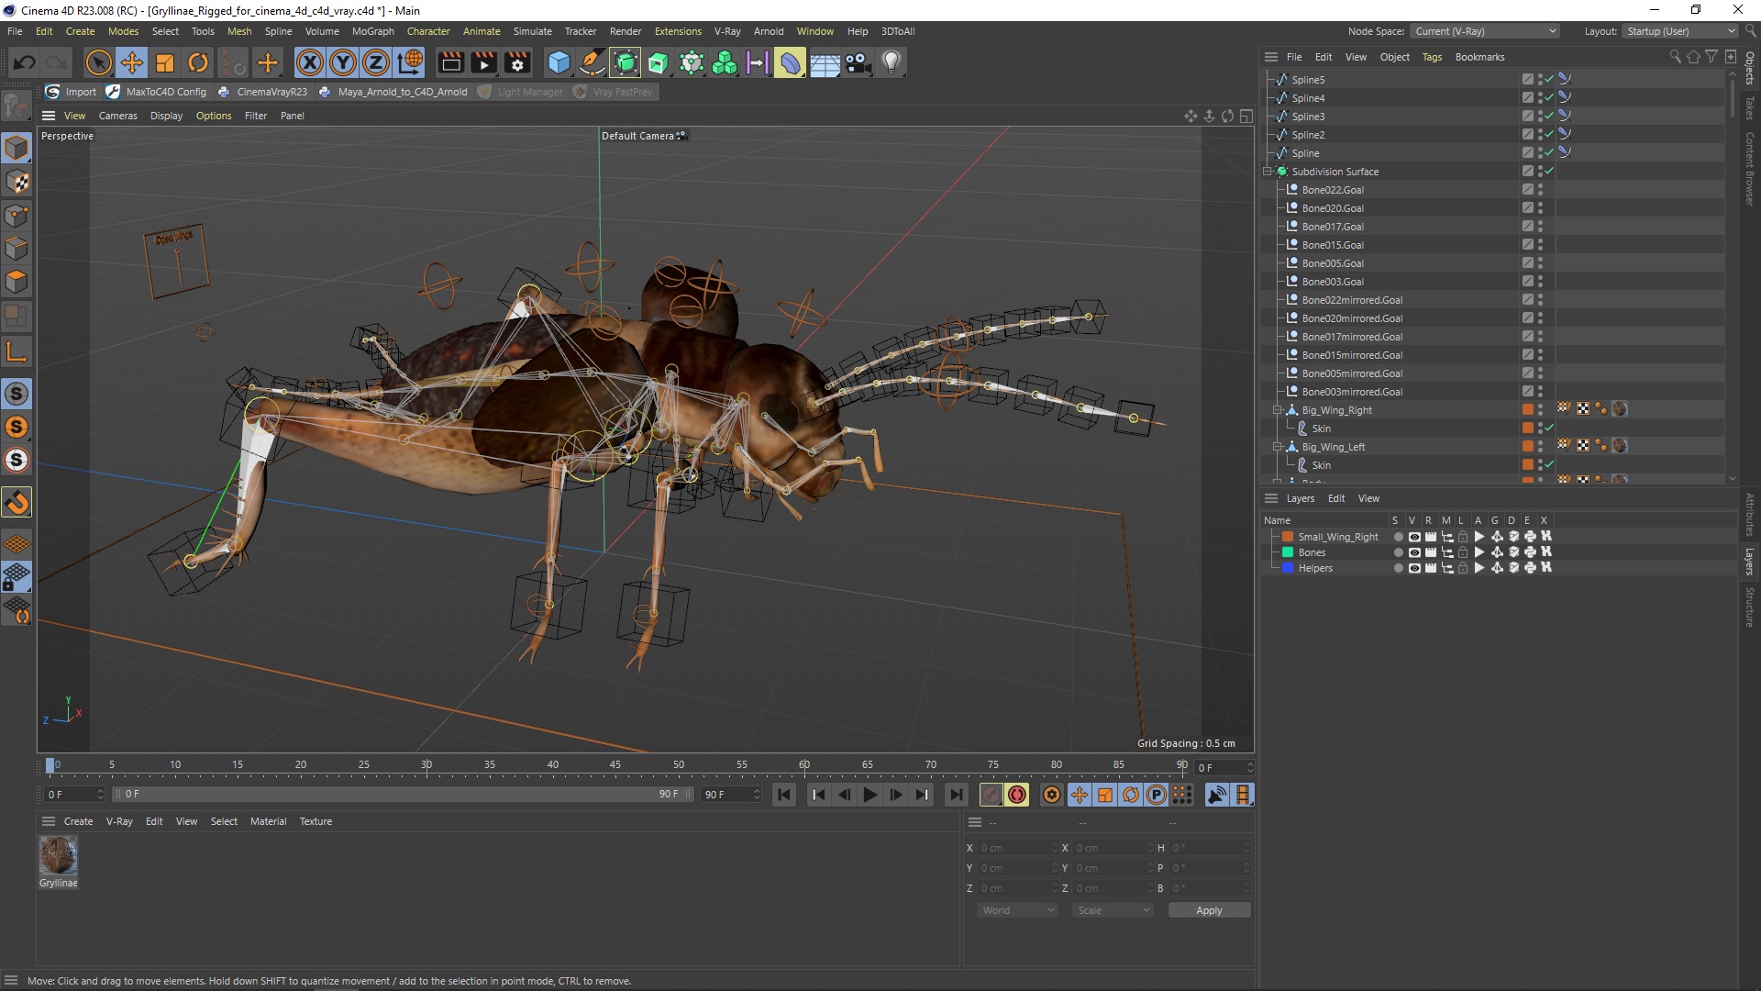
Task: Collapse the Big_Wing_Left tree node
Action: point(1279,447)
